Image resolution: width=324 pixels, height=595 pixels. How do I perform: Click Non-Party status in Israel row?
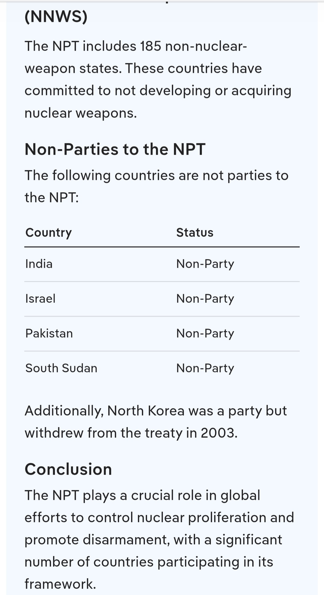(205, 299)
